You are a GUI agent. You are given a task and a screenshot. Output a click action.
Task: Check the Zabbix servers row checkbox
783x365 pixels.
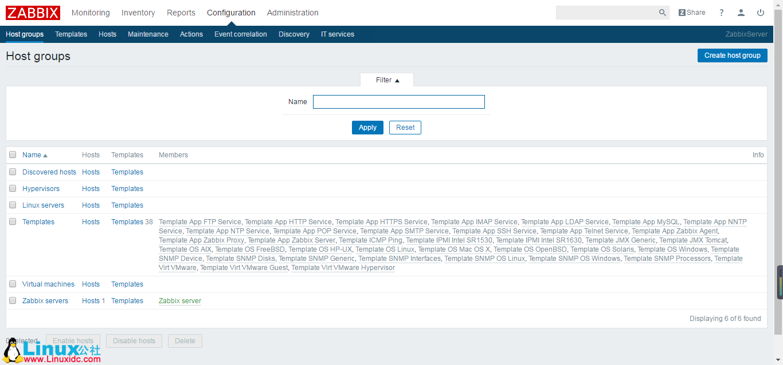coord(13,300)
